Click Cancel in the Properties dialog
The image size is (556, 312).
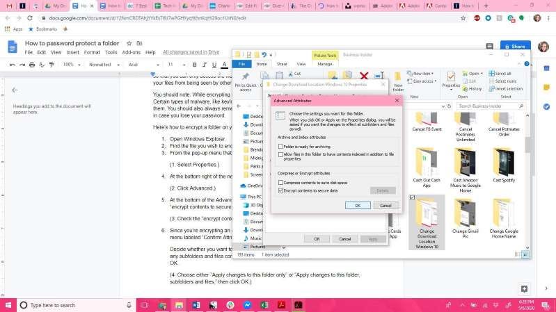[344, 239]
